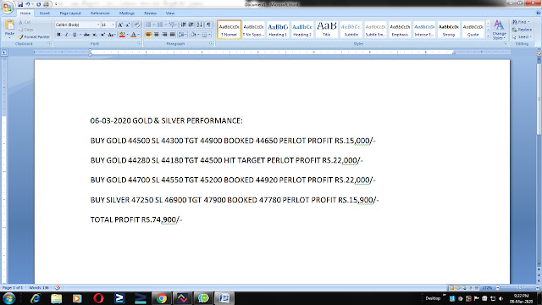
Task: Open the Borders dropdown
Action: [x=209, y=35]
